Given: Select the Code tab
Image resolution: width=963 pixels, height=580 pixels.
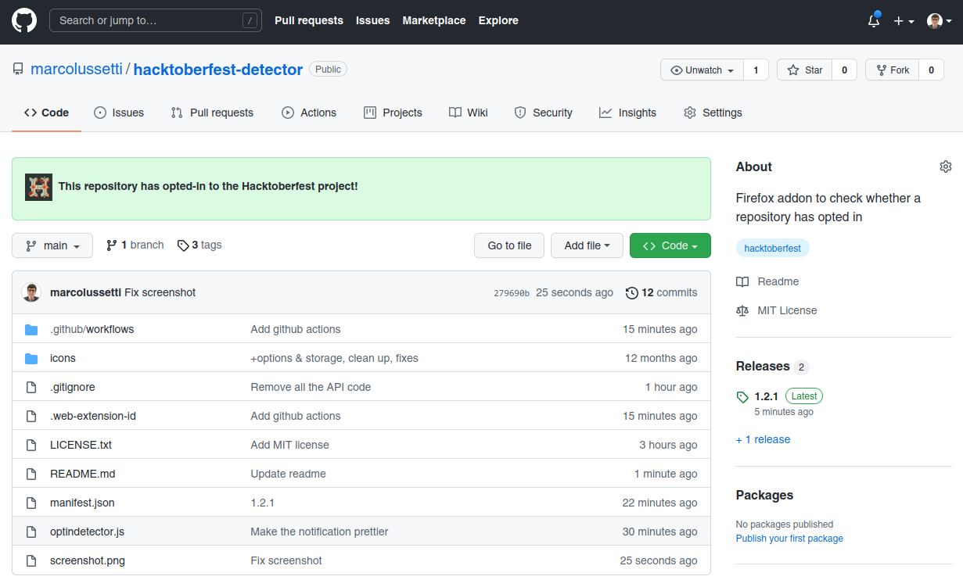Looking at the screenshot, I should pyautogui.click(x=46, y=113).
